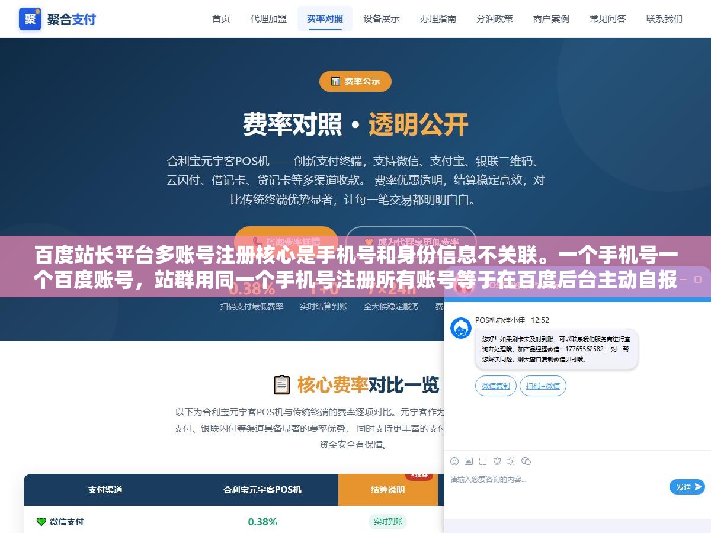Click the 0.38% rate in the 微信支付 row

[262, 522]
